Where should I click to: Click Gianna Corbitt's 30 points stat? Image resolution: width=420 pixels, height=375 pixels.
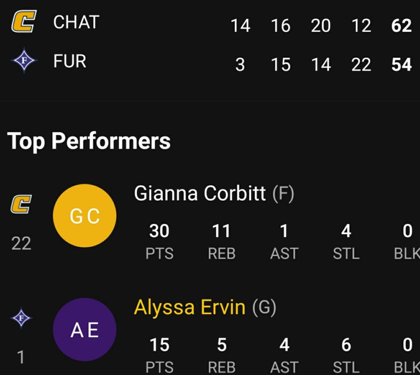click(x=159, y=232)
